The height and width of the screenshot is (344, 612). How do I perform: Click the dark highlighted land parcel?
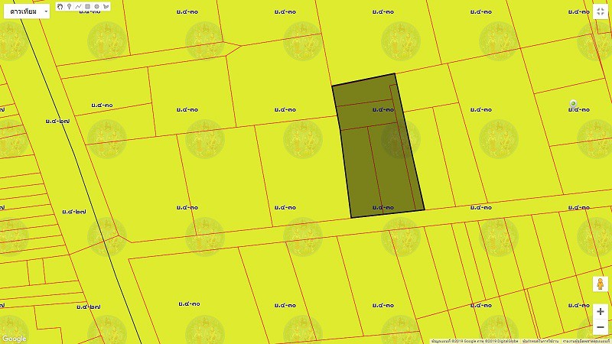point(378,146)
